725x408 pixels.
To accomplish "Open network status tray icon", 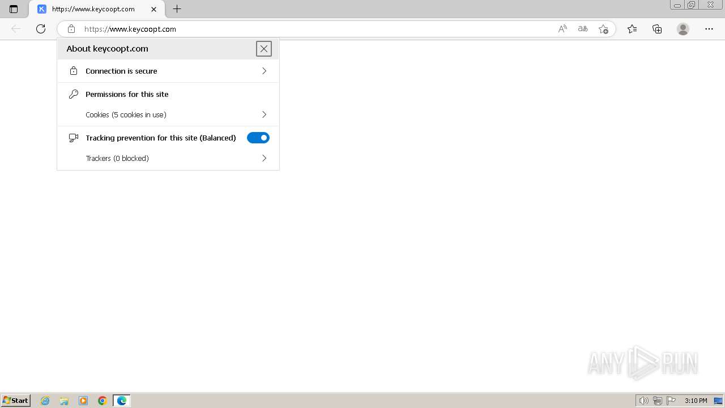I will tap(658, 401).
